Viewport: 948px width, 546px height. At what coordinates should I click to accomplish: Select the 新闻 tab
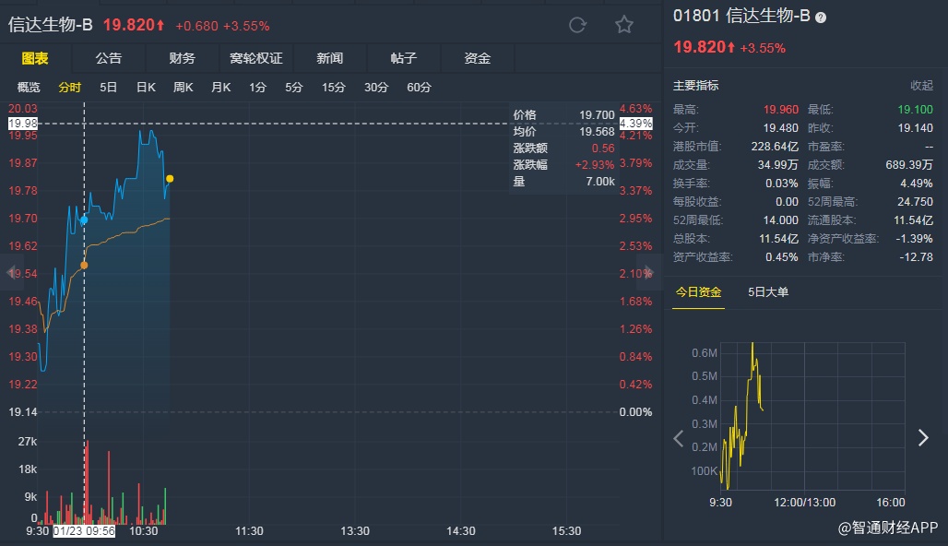point(329,58)
